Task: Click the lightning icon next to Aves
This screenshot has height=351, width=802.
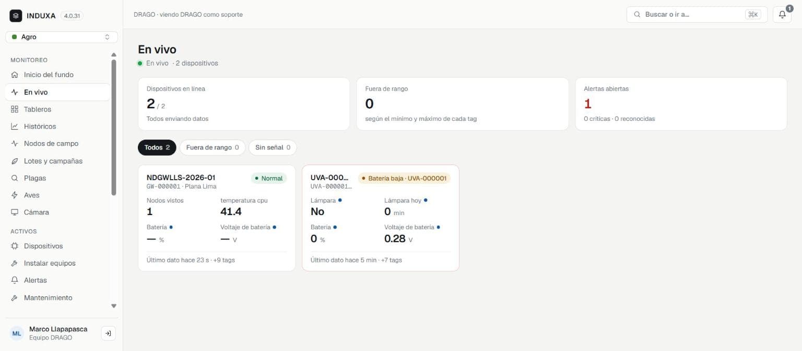Action: [x=15, y=195]
